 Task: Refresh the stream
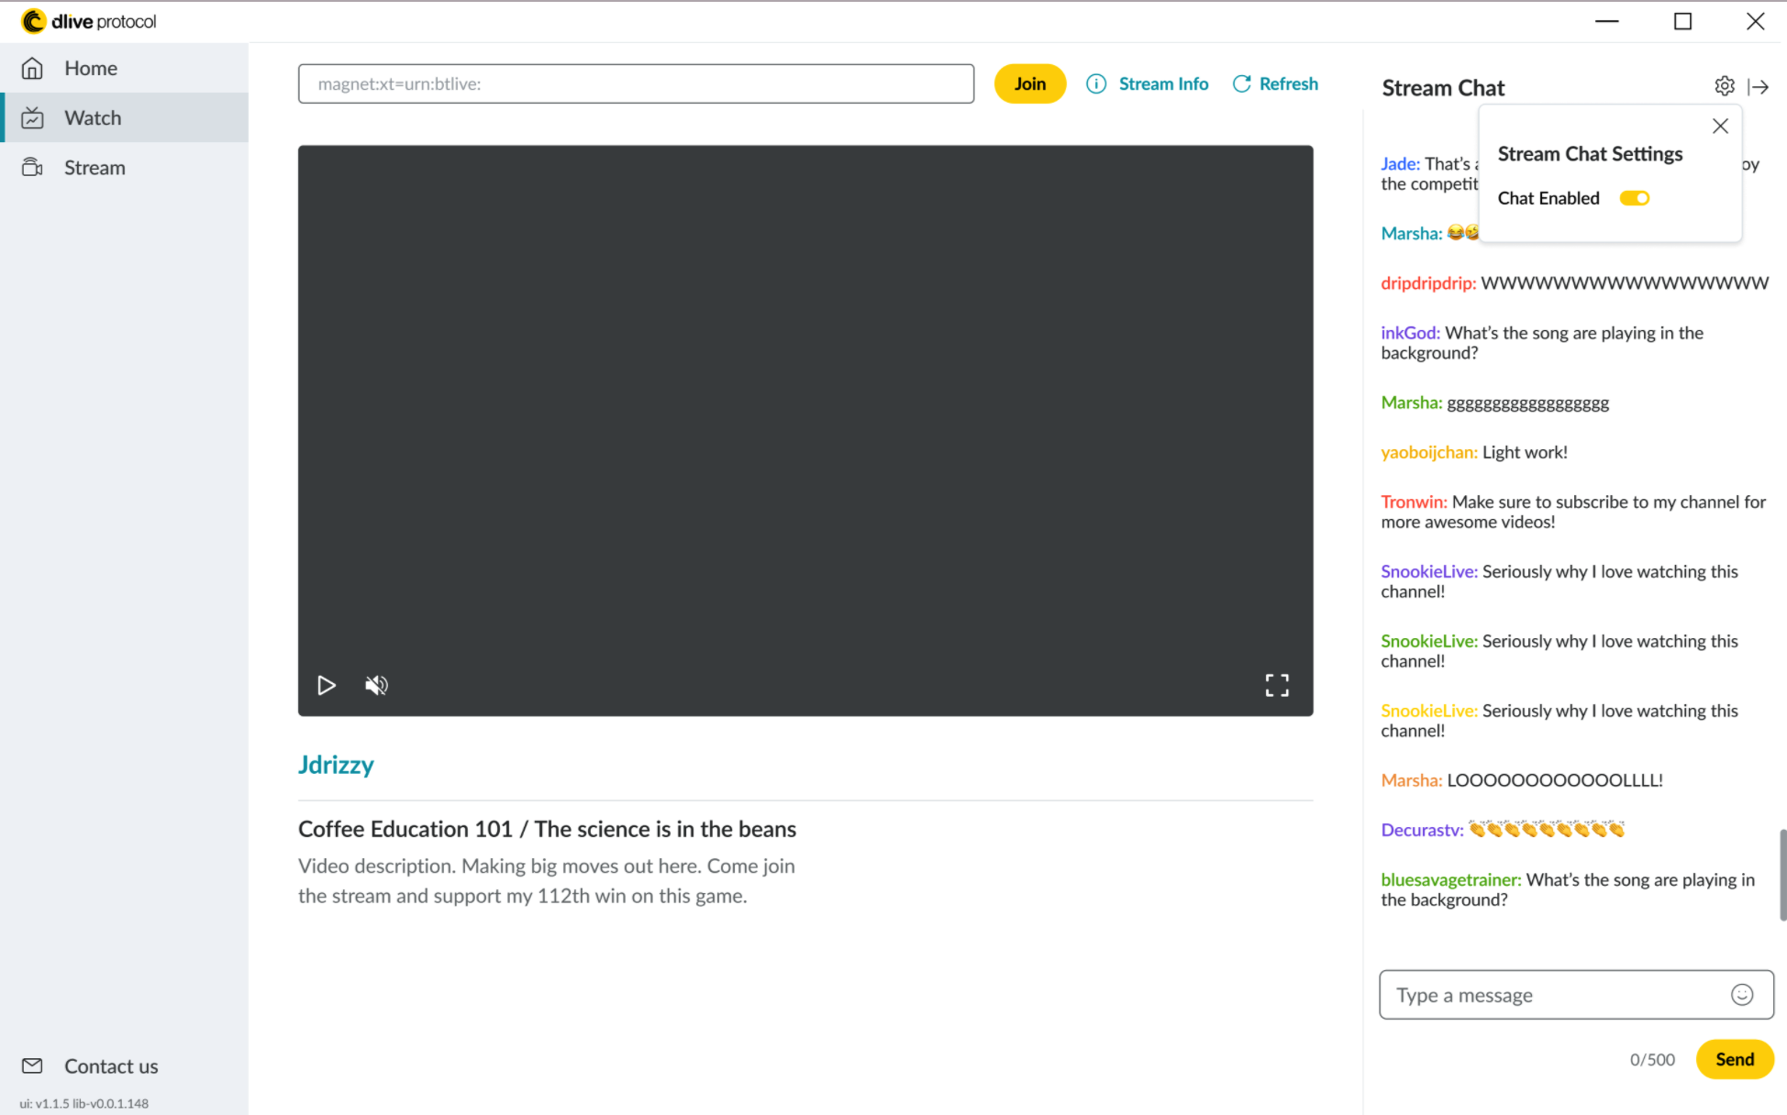click(1275, 83)
